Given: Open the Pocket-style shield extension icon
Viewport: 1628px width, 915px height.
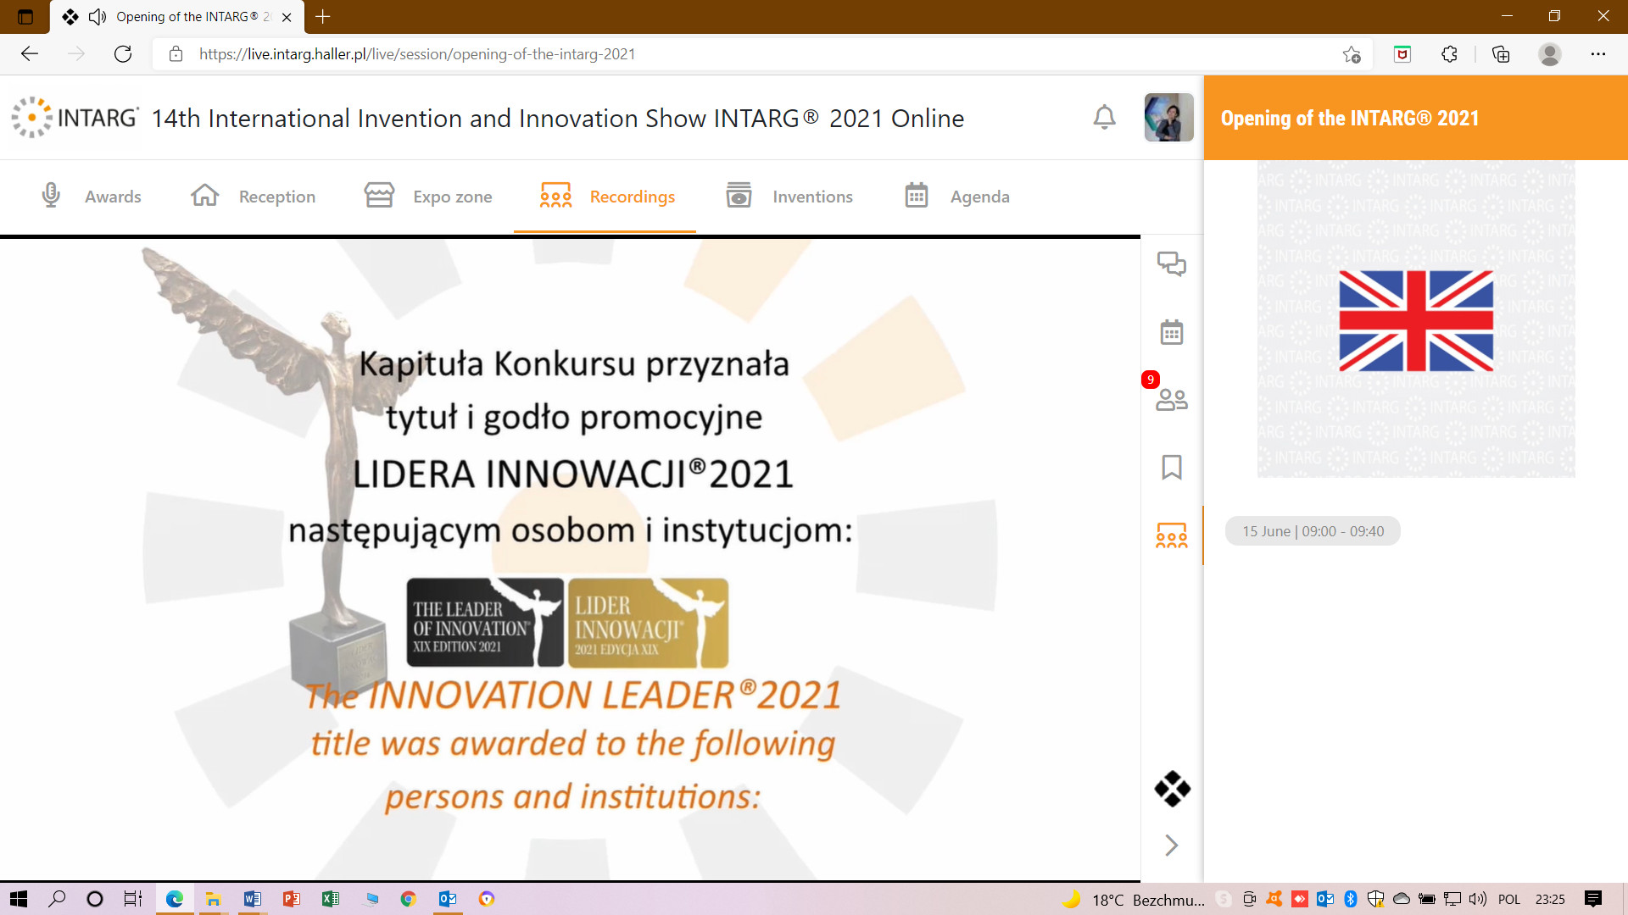Looking at the screenshot, I should coord(1402,54).
